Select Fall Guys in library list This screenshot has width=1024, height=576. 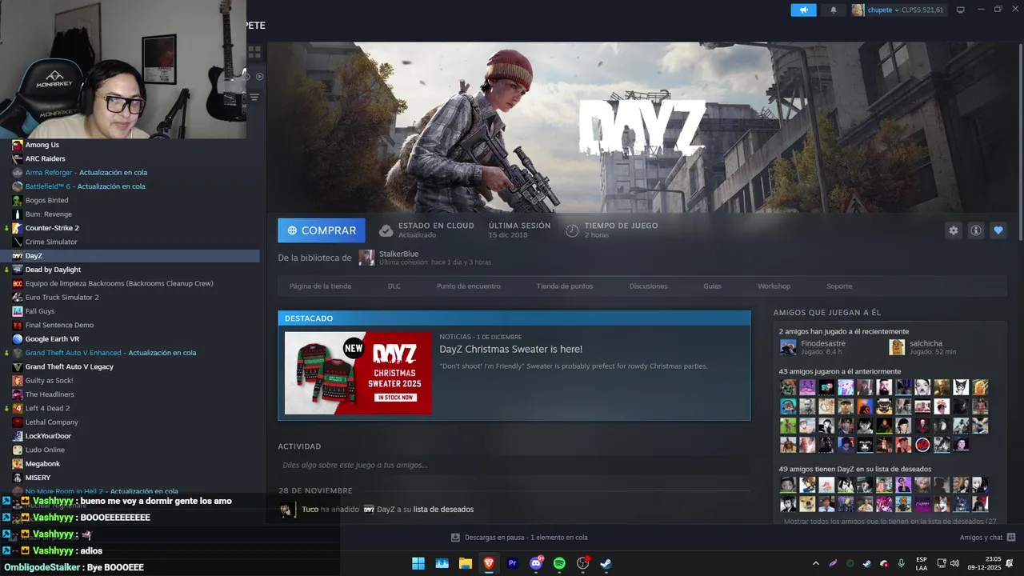40,311
